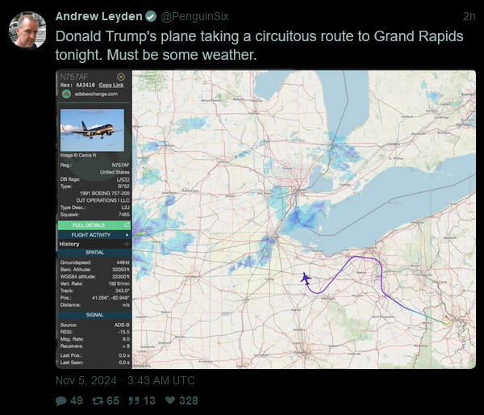The width and height of the screenshot is (484, 415).
Task: Click the reply icon with 49 replies
Action: click(x=61, y=400)
